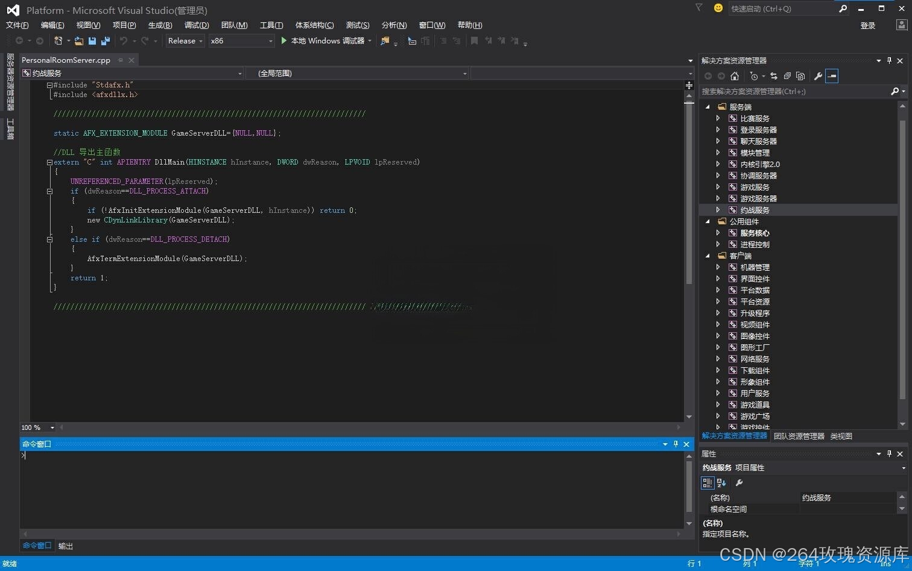Click the Open File folder icon
This screenshot has height=571, width=912.
click(79, 41)
